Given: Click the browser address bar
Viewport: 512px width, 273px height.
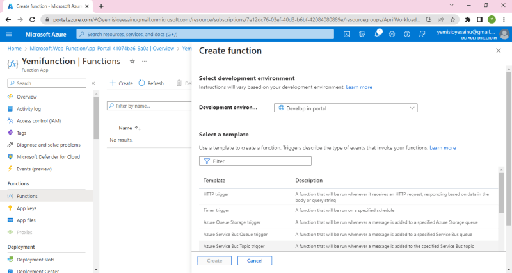Looking at the screenshot, I should tap(237, 20).
